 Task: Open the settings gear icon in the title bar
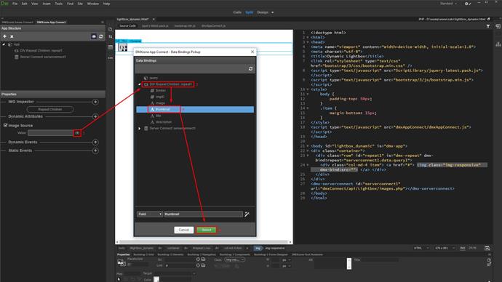coord(467,4)
